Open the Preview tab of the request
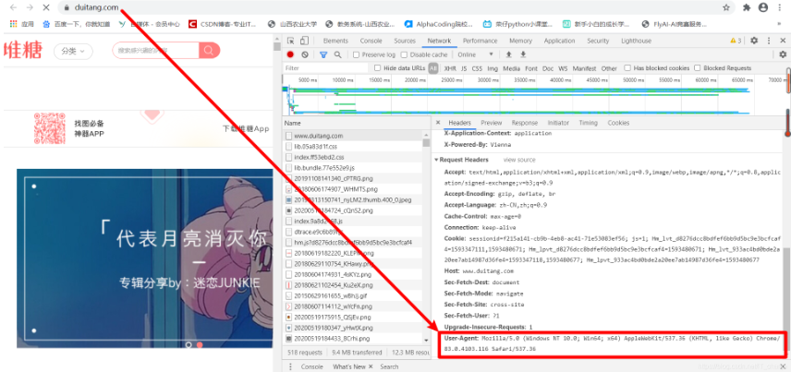Viewport: 791px width, 372px height. click(x=492, y=123)
